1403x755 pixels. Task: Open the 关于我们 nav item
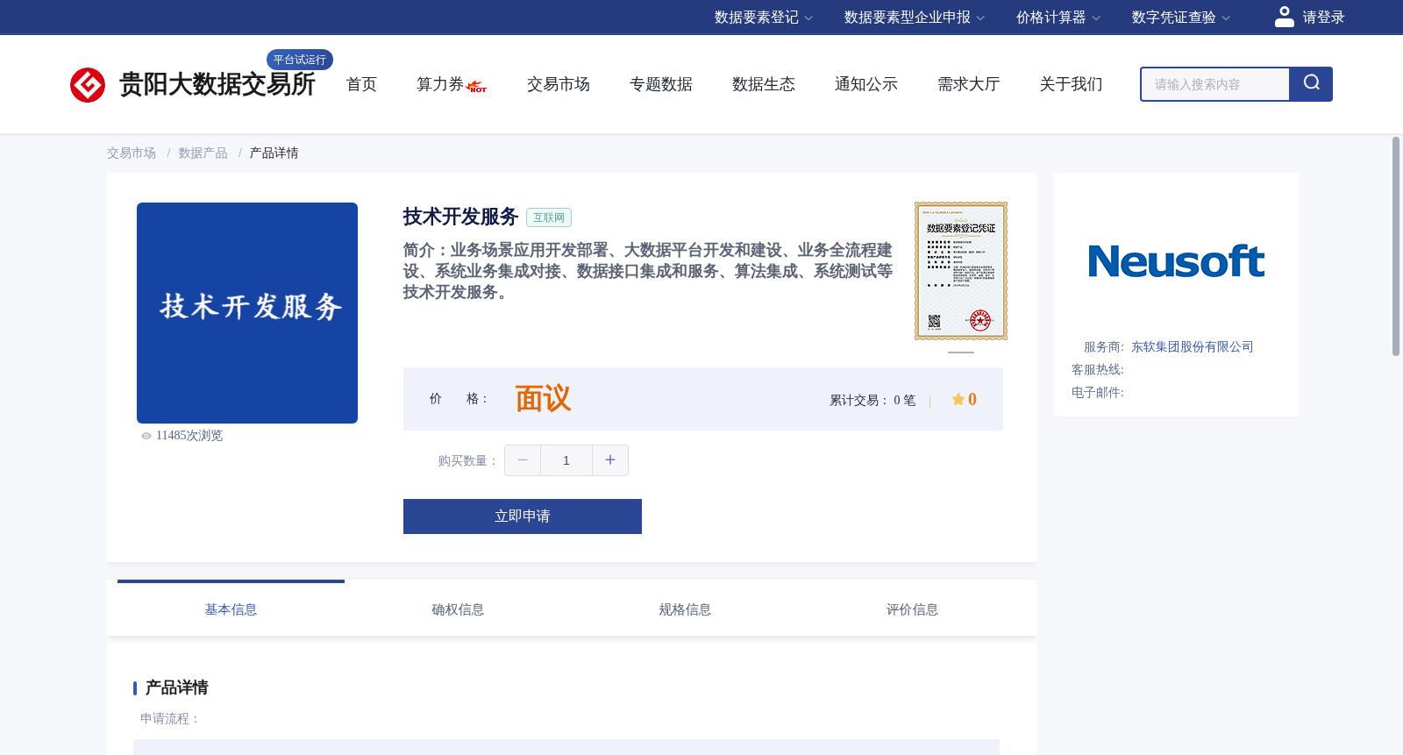[1072, 84]
